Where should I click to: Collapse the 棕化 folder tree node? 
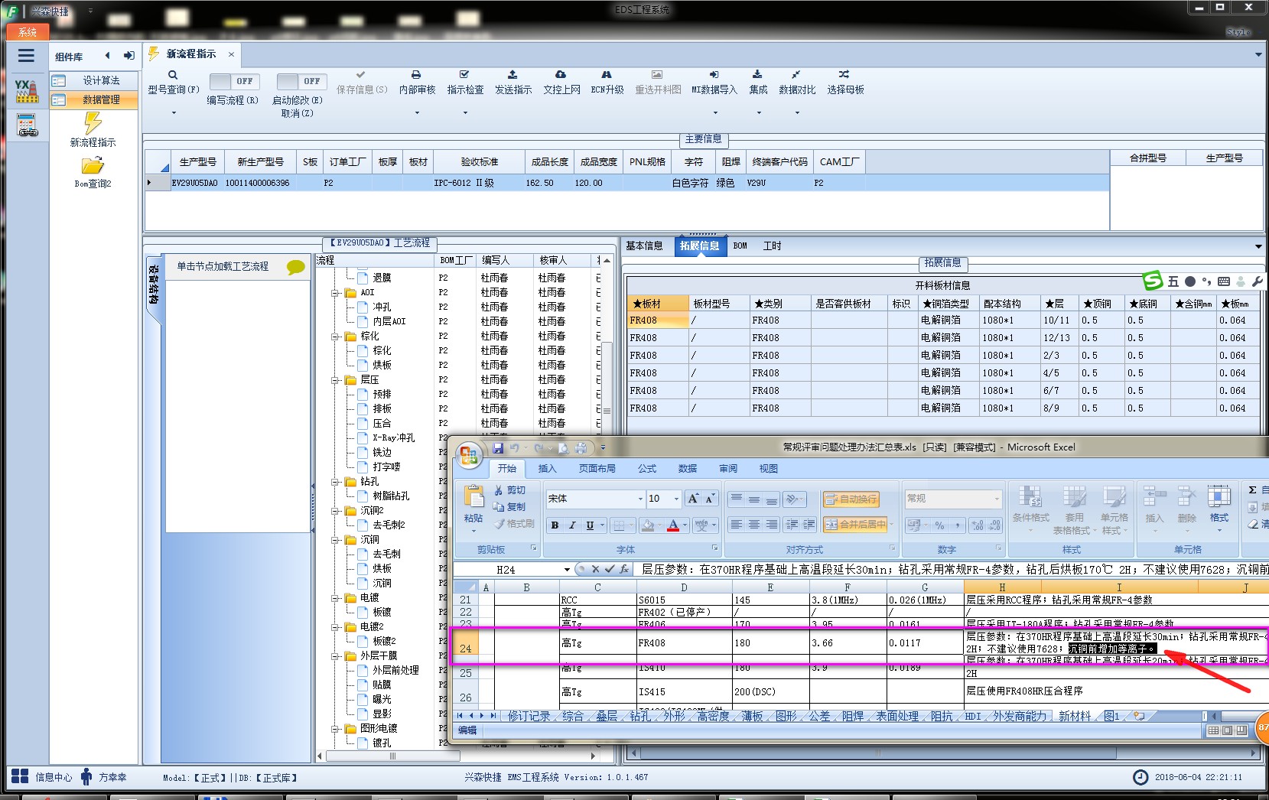click(x=335, y=337)
